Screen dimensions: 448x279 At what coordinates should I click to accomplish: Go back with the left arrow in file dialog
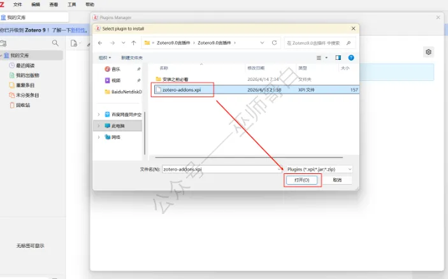(x=100, y=43)
